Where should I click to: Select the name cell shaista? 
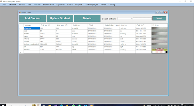pos(32,49)
